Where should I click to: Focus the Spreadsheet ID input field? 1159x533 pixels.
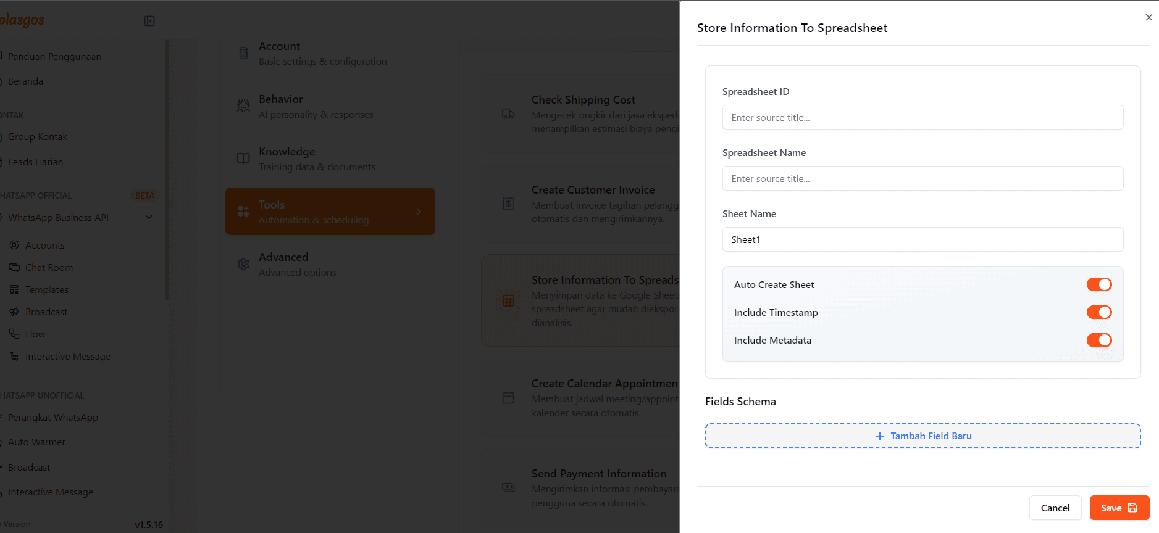(x=923, y=117)
